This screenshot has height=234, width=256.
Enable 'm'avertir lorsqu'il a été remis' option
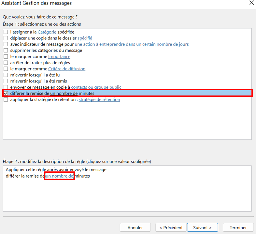click(x=6, y=81)
